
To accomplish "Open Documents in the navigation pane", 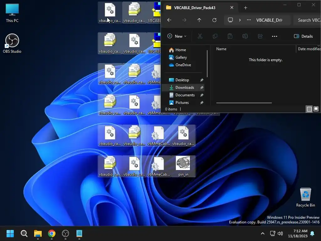I will coord(183,95).
